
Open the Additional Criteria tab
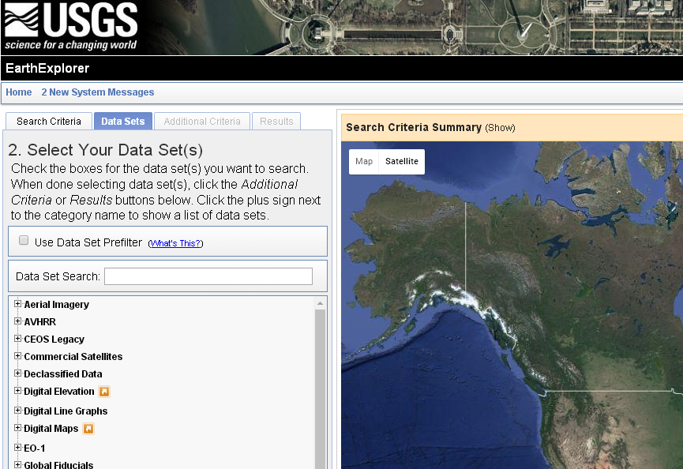coord(201,121)
